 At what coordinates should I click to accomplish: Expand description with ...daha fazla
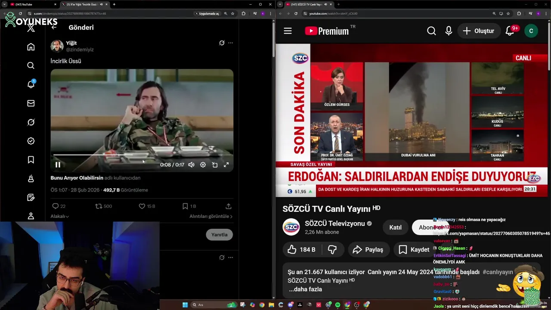305,289
